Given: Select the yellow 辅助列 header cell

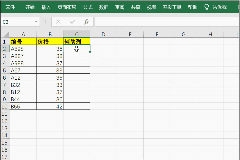Looking at the screenshot, I should 76,41.
